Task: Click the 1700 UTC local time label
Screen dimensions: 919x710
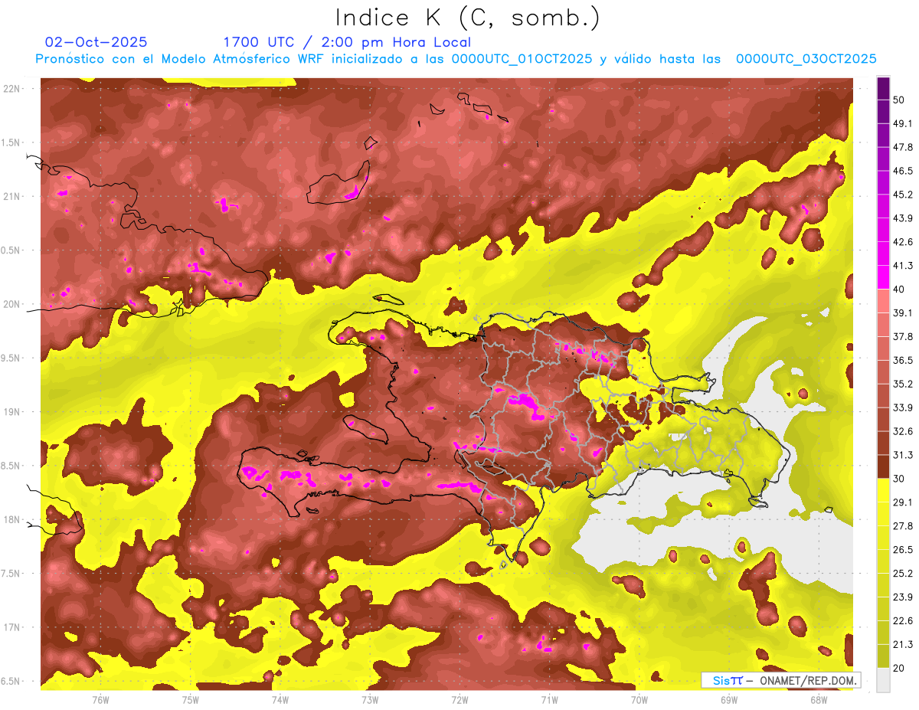Action: point(346,42)
